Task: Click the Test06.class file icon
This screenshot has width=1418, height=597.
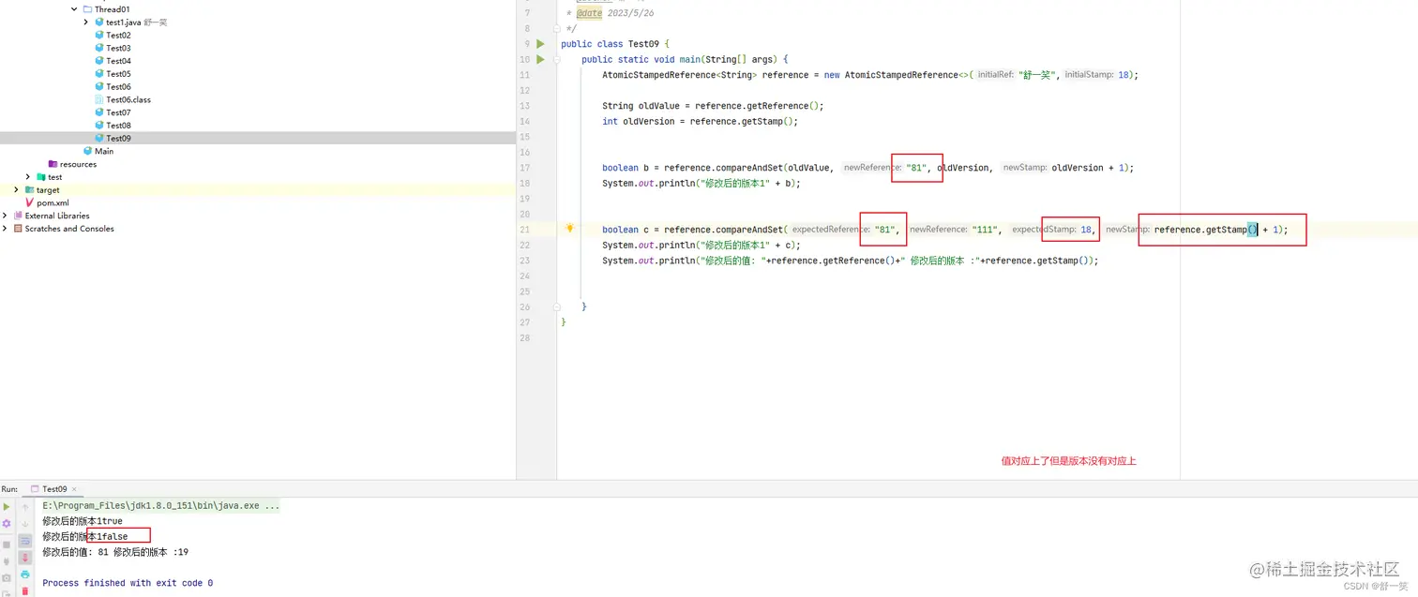Action: point(99,99)
